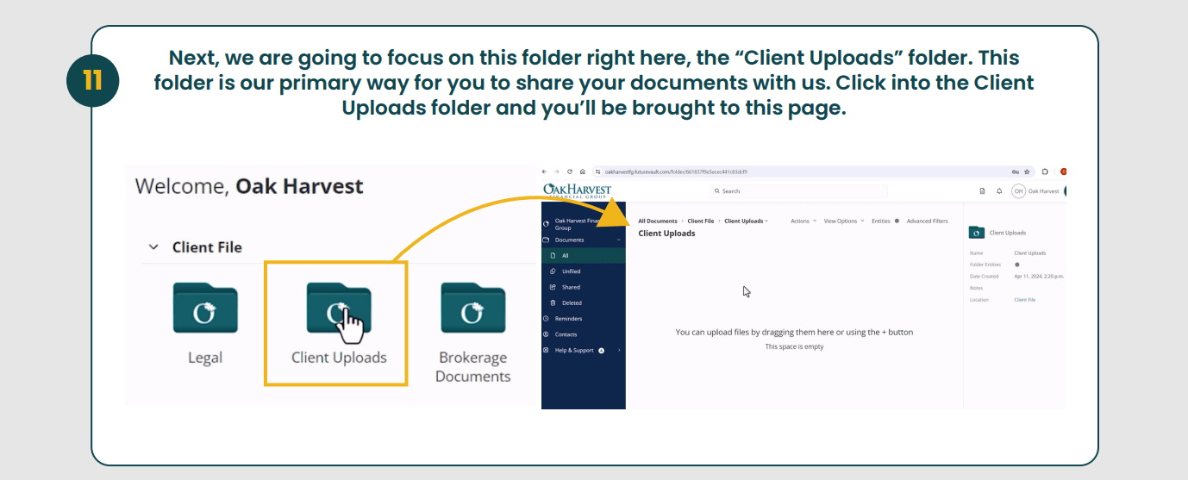Click the Oak Harvest account name
The width and height of the screenshot is (1188, 480).
click(x=1043, y=191)
